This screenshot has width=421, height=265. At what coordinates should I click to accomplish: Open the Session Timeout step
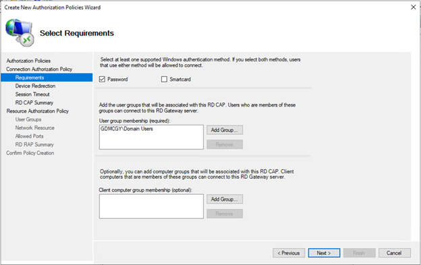[32, 94]
